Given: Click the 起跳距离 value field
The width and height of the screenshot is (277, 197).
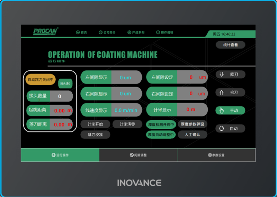Looking at the screenshot, I should tap(61, 111).
